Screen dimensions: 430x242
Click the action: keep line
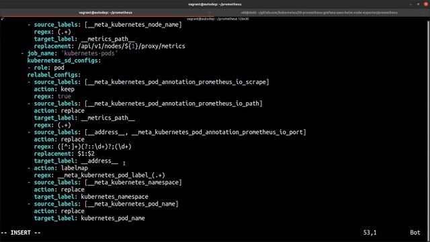(x=54, y=89)
